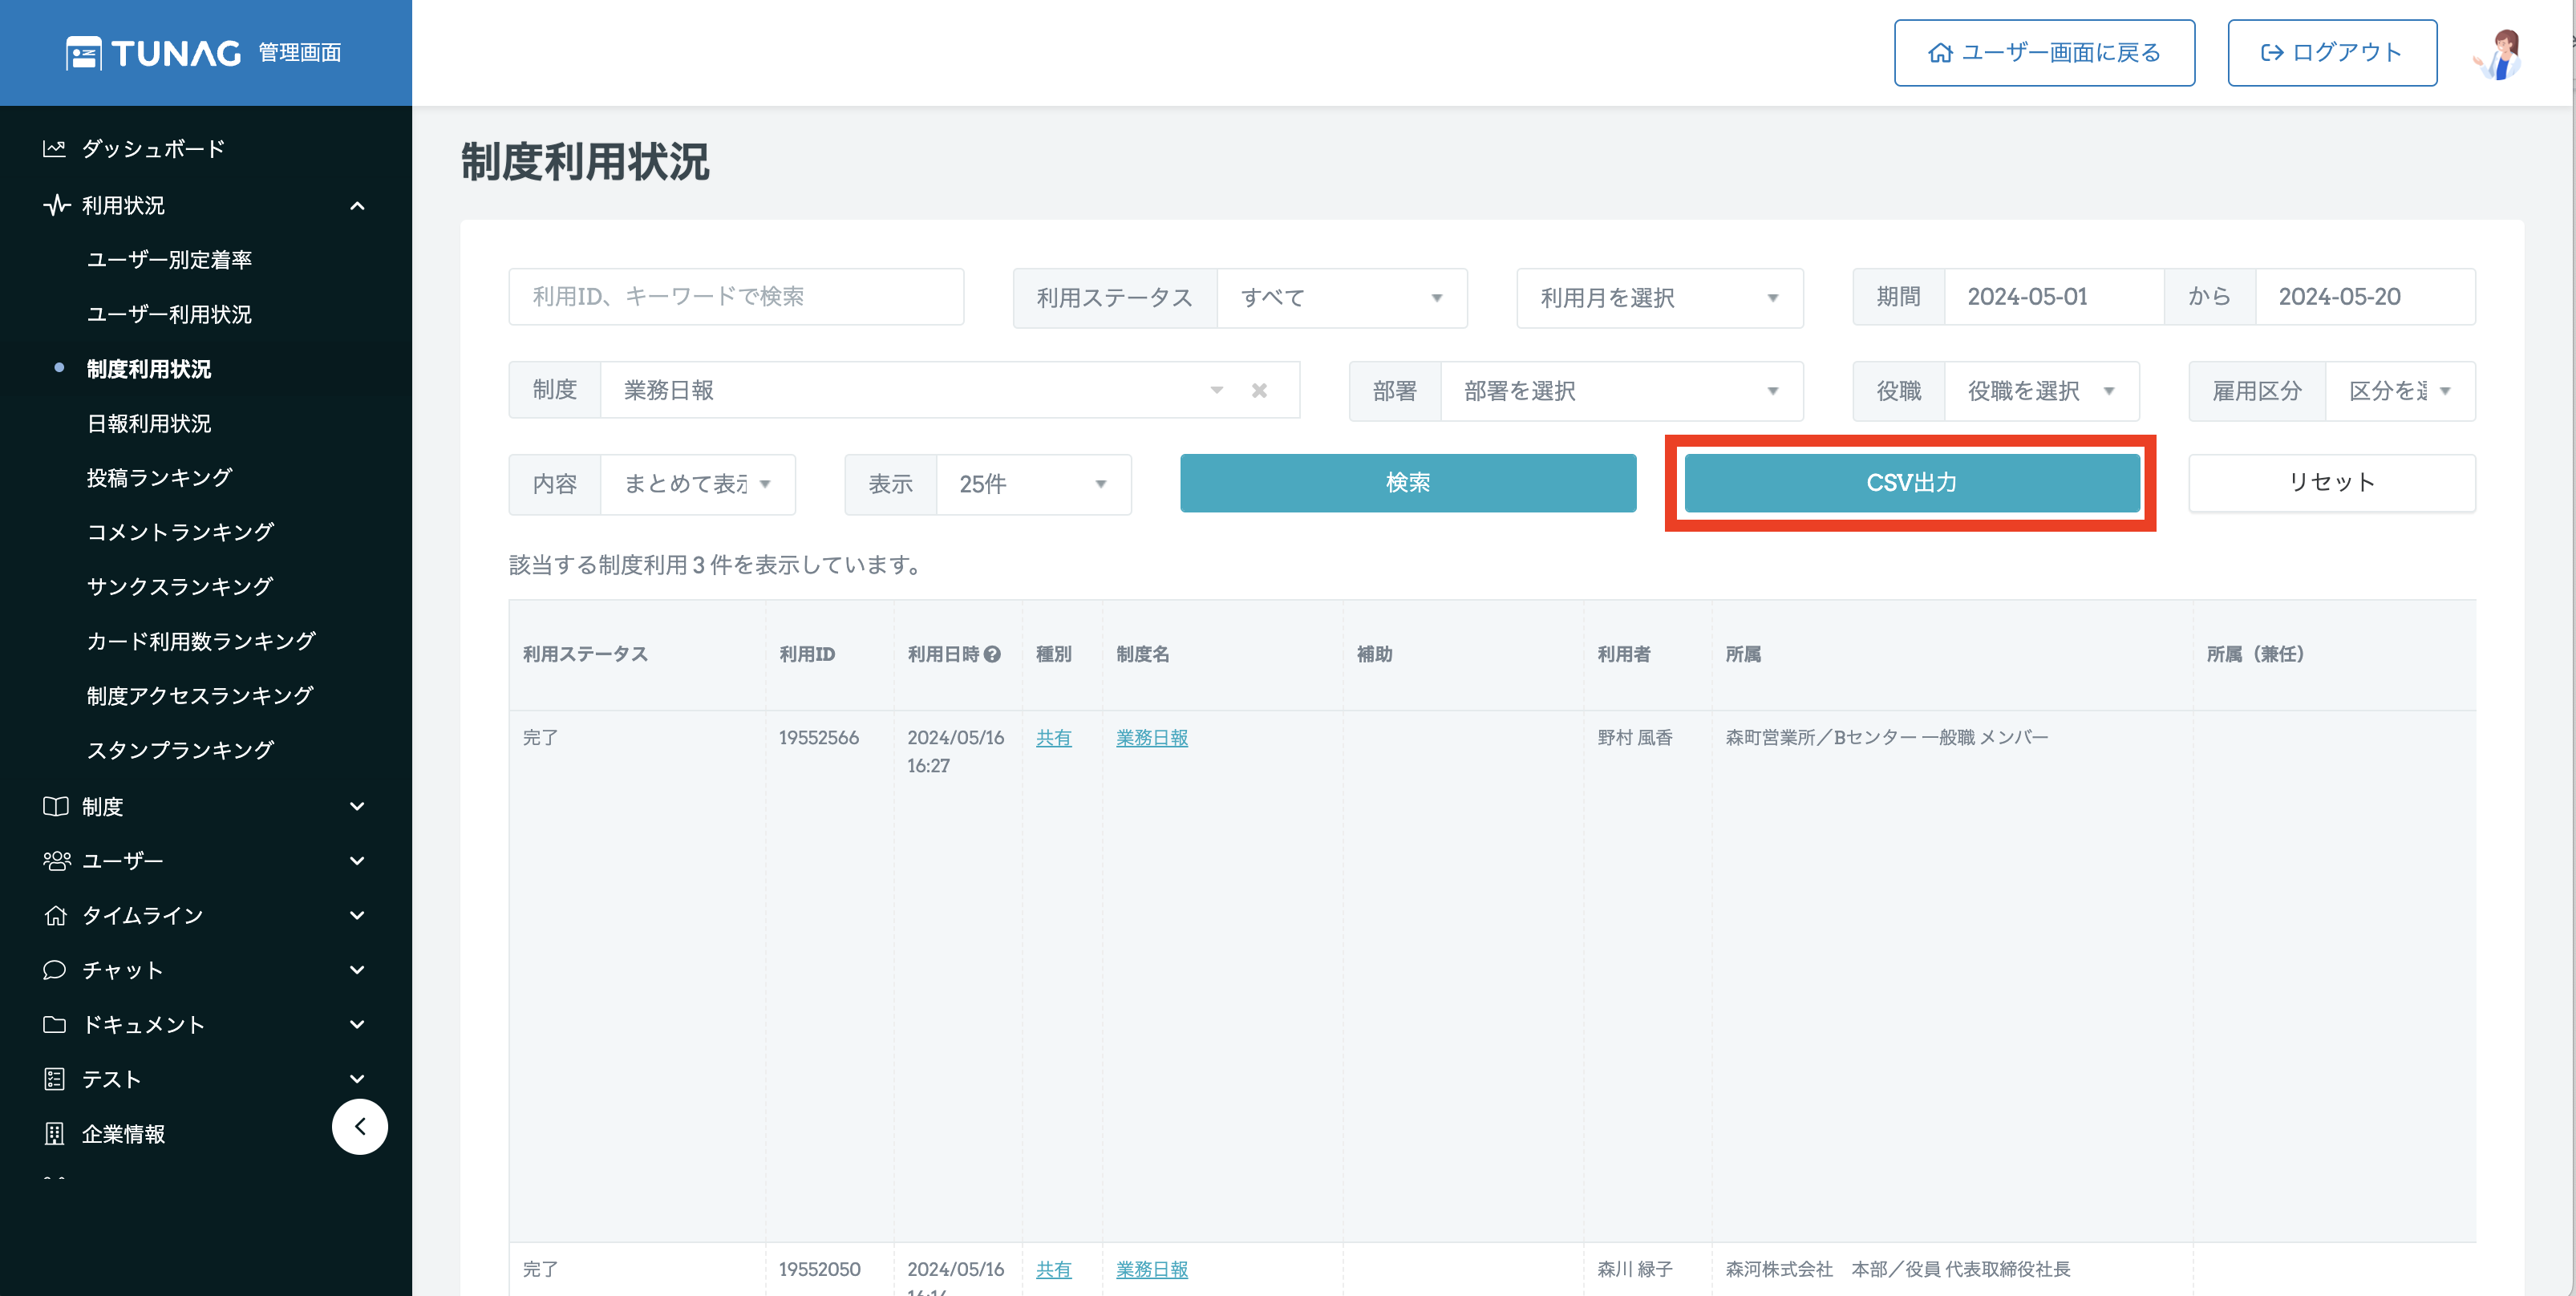Screen dimensions: 2576x1296
Task: Open カード利用数ランキング in the sidebar
Action: click(x=201, y=641)
